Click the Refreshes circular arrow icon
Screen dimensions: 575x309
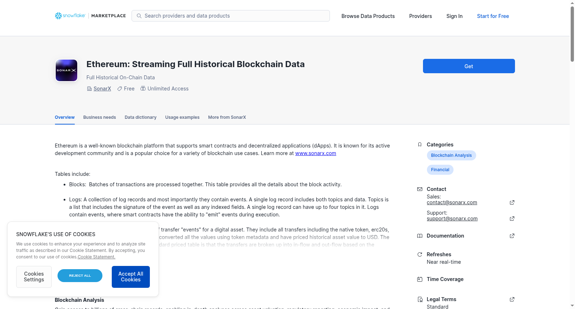[419, 254]
